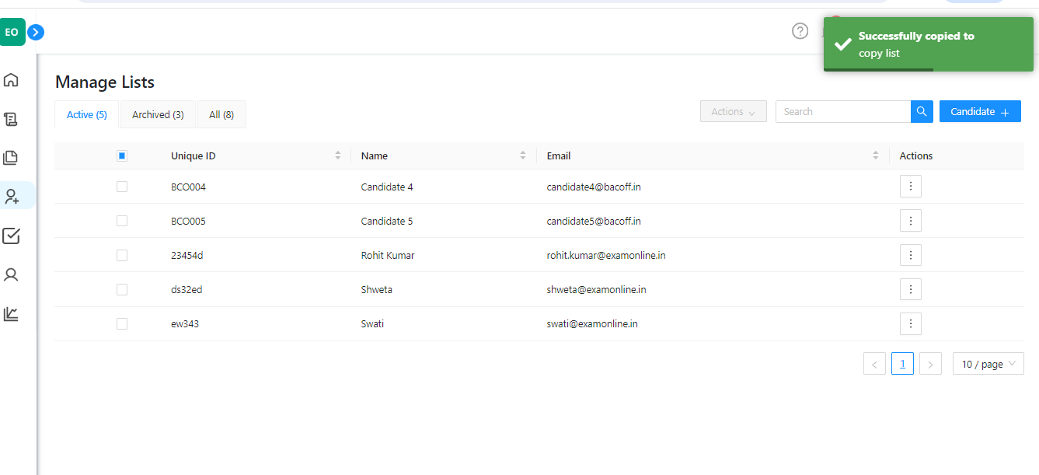Open the checkmark box icon in the sidebar
The image size is (1039, 475).
[x=11, y=236]
